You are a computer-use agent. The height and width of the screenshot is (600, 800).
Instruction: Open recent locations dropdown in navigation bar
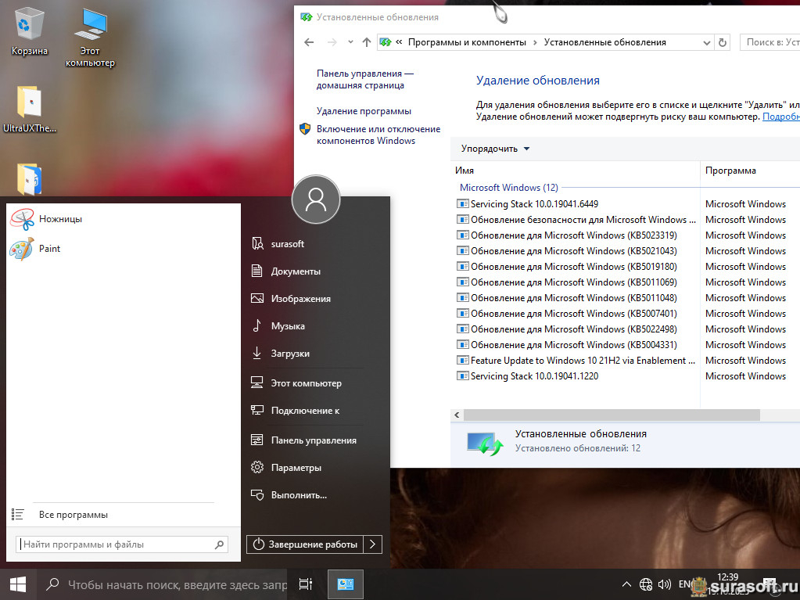[350, 42]
